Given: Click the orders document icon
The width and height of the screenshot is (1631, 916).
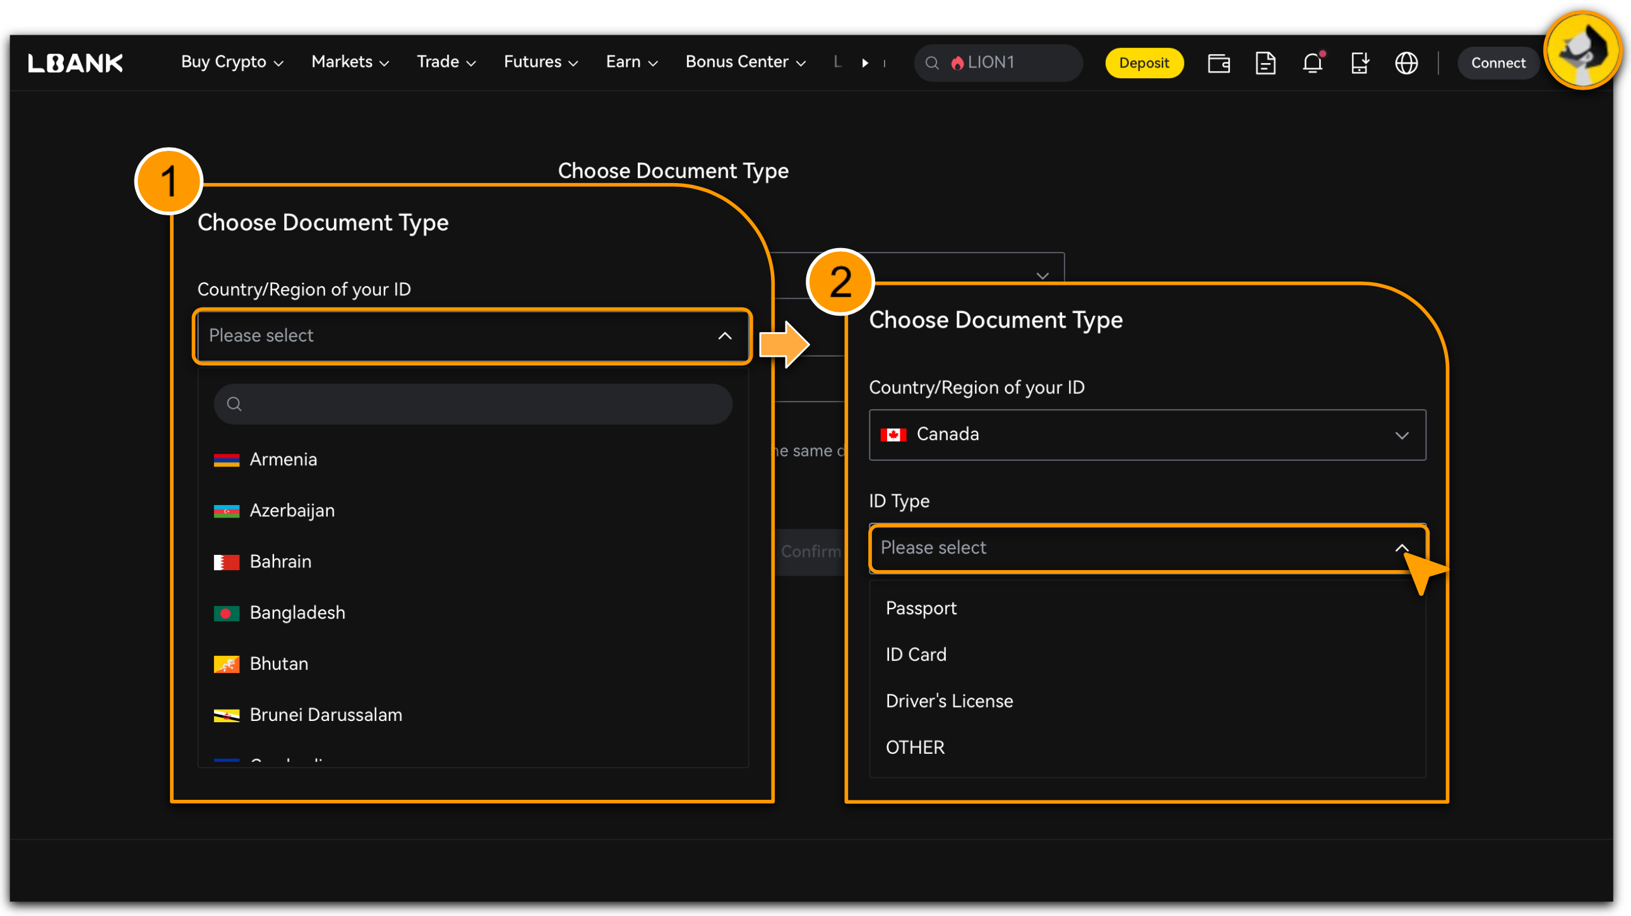Looking at the screenshot, I should pos(1265,62).
